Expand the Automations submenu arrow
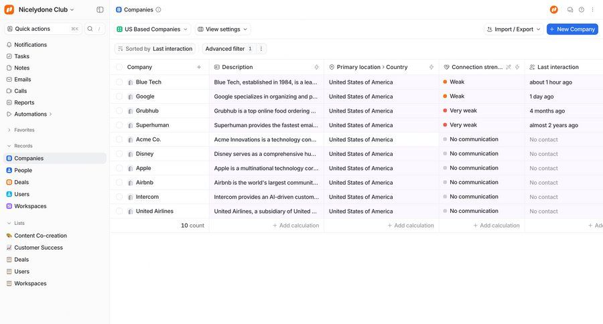The height and width of the screenshot is (324, 603). click(x=50, y=114)
